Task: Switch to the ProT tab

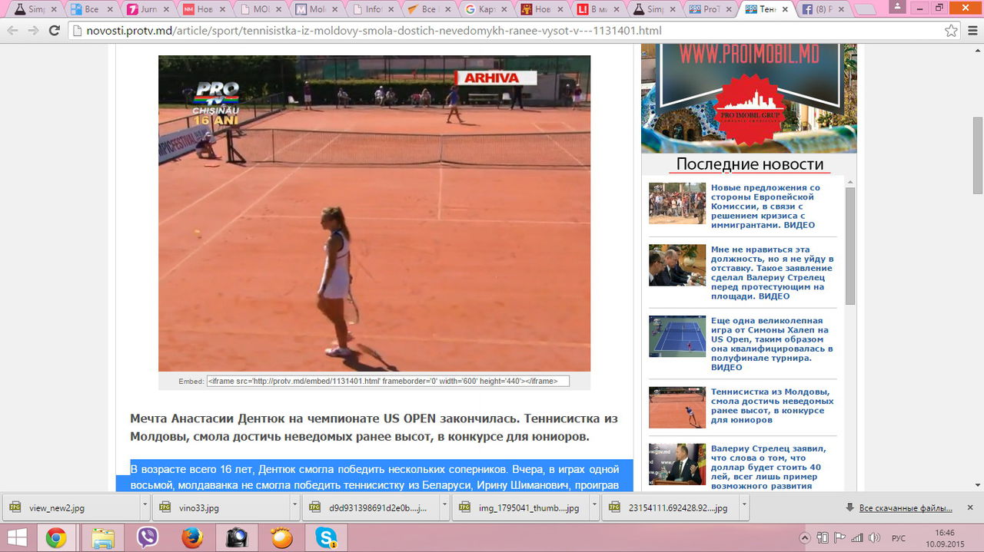Action: tap(709, 10)
